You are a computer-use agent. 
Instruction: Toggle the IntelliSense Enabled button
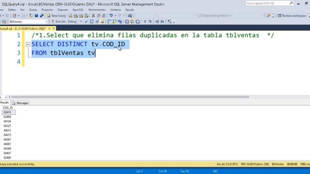(102, 21)
